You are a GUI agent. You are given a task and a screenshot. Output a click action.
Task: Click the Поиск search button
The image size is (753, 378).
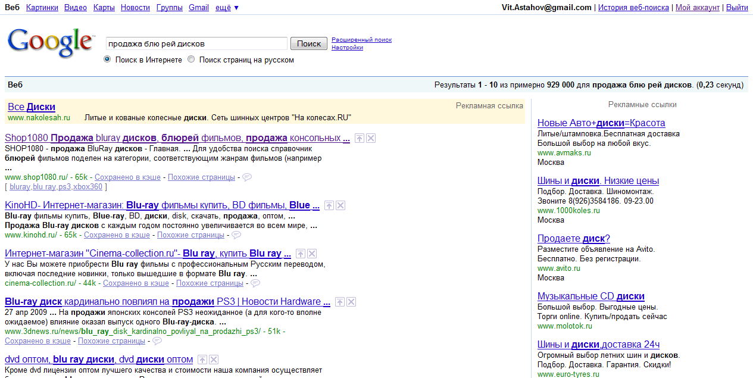coord(309,43)
